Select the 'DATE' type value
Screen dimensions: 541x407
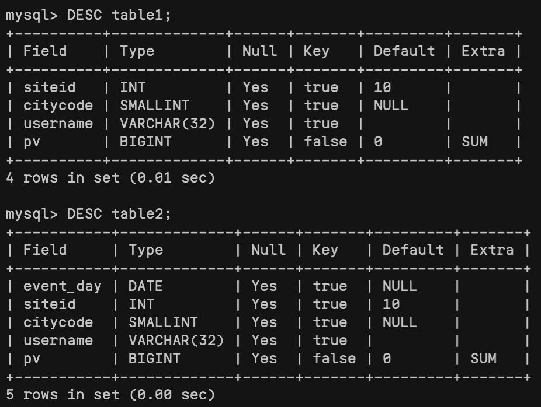click(145, 286)
